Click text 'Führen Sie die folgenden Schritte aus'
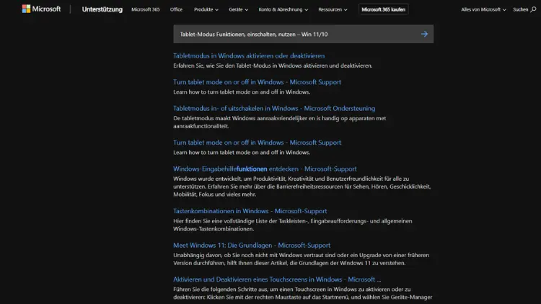541x304 pixels. click(221, 289)
